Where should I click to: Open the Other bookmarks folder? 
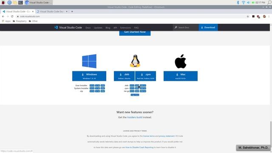point(33,21)
